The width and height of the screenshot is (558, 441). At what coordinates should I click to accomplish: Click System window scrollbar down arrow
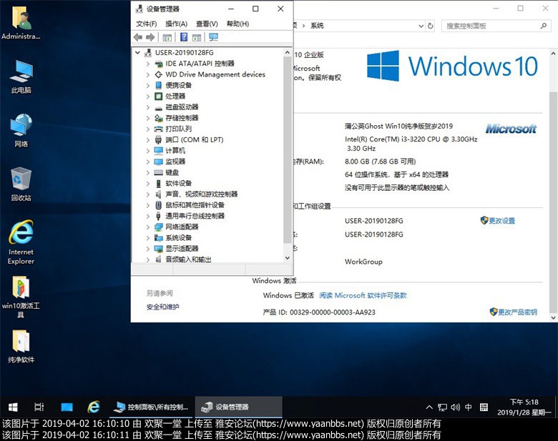pyautogui.click(x=554, y=317)
